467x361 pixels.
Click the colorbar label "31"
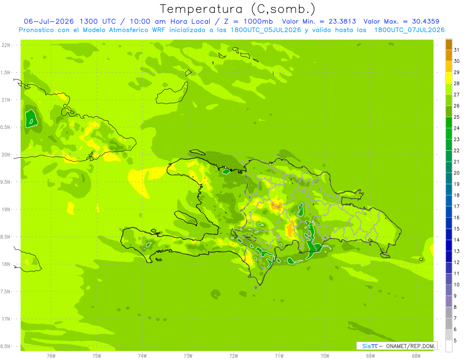pyautogui.click(x=457, y=50)
